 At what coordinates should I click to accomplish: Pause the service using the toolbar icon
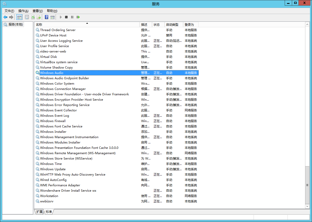tap(72, 17)
